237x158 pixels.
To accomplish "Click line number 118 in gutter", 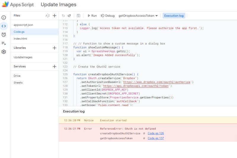I will (65, 48).
